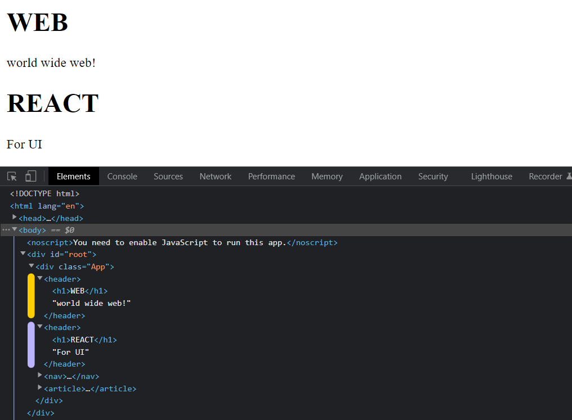Select the noscript element line
Image resolution: width=572 pixels, height=420 pixels.
click(182, 242)
